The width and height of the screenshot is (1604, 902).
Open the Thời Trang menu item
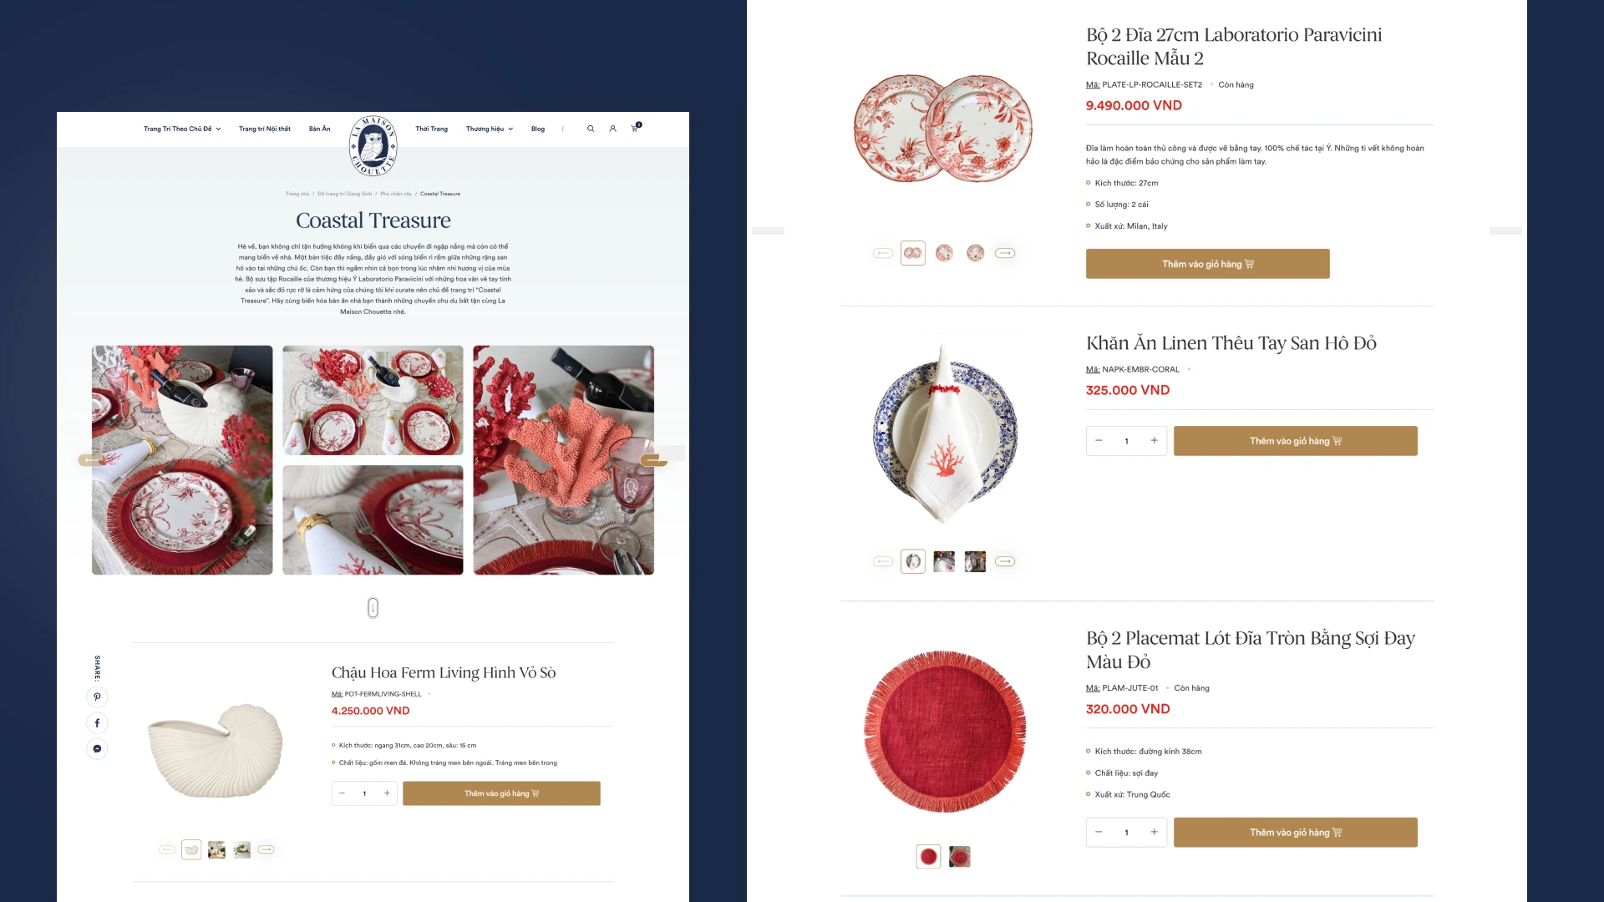click(x=431, y=129)
